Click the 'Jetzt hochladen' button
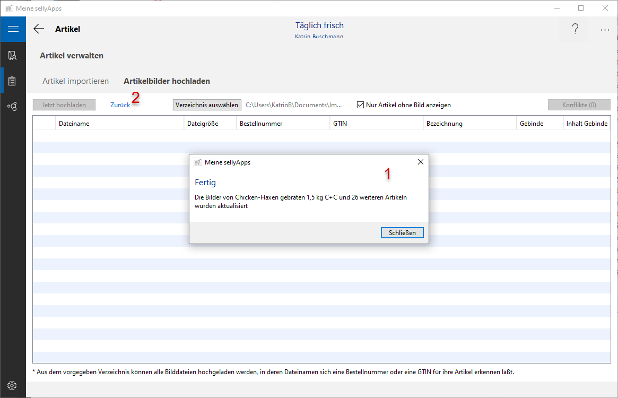 click(x=64, y=105)
